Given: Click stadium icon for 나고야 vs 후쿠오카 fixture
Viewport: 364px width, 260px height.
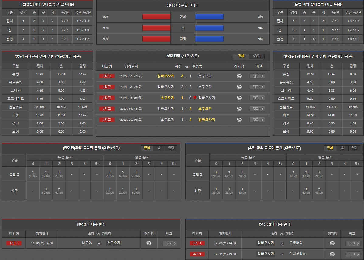Looking at the screenshot, I should point(149,243).
